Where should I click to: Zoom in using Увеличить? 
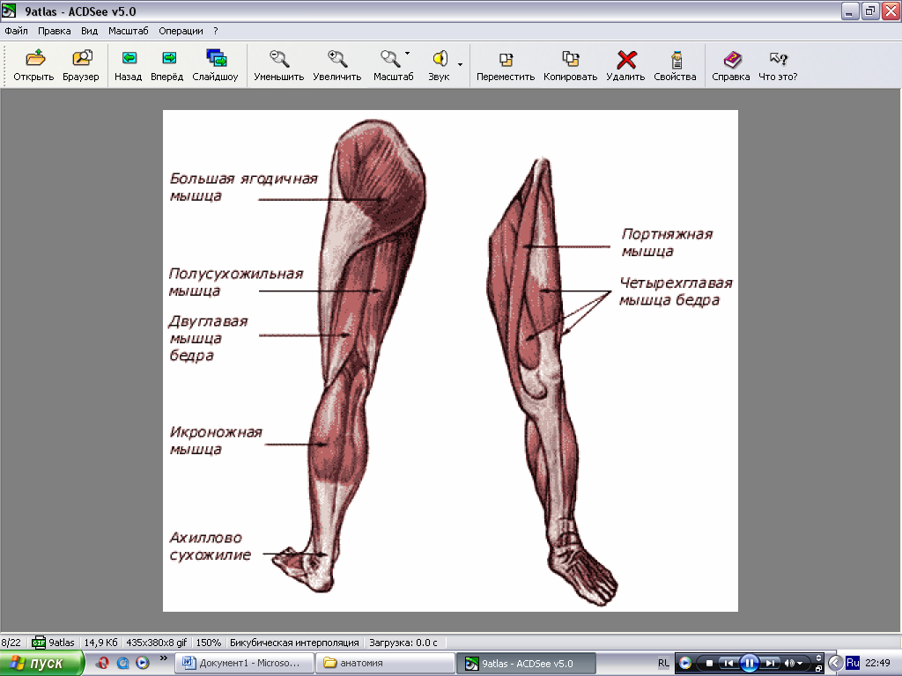click(x=336, y=59)
